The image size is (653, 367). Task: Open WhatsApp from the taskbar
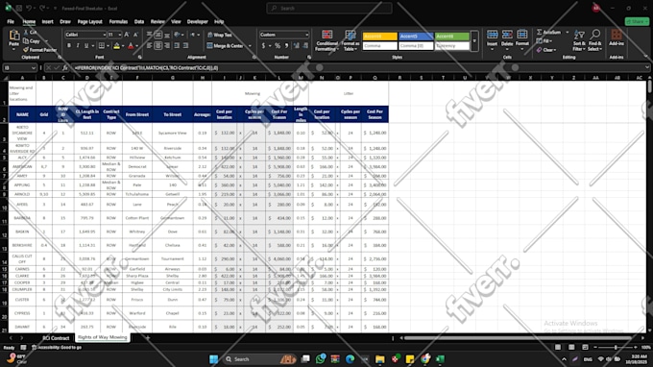(320, 359)
